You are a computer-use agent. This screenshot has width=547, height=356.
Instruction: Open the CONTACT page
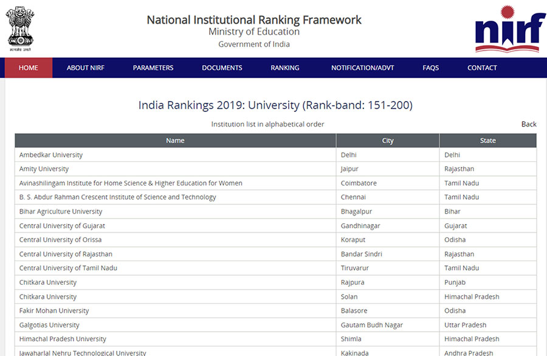coord(482,68)
